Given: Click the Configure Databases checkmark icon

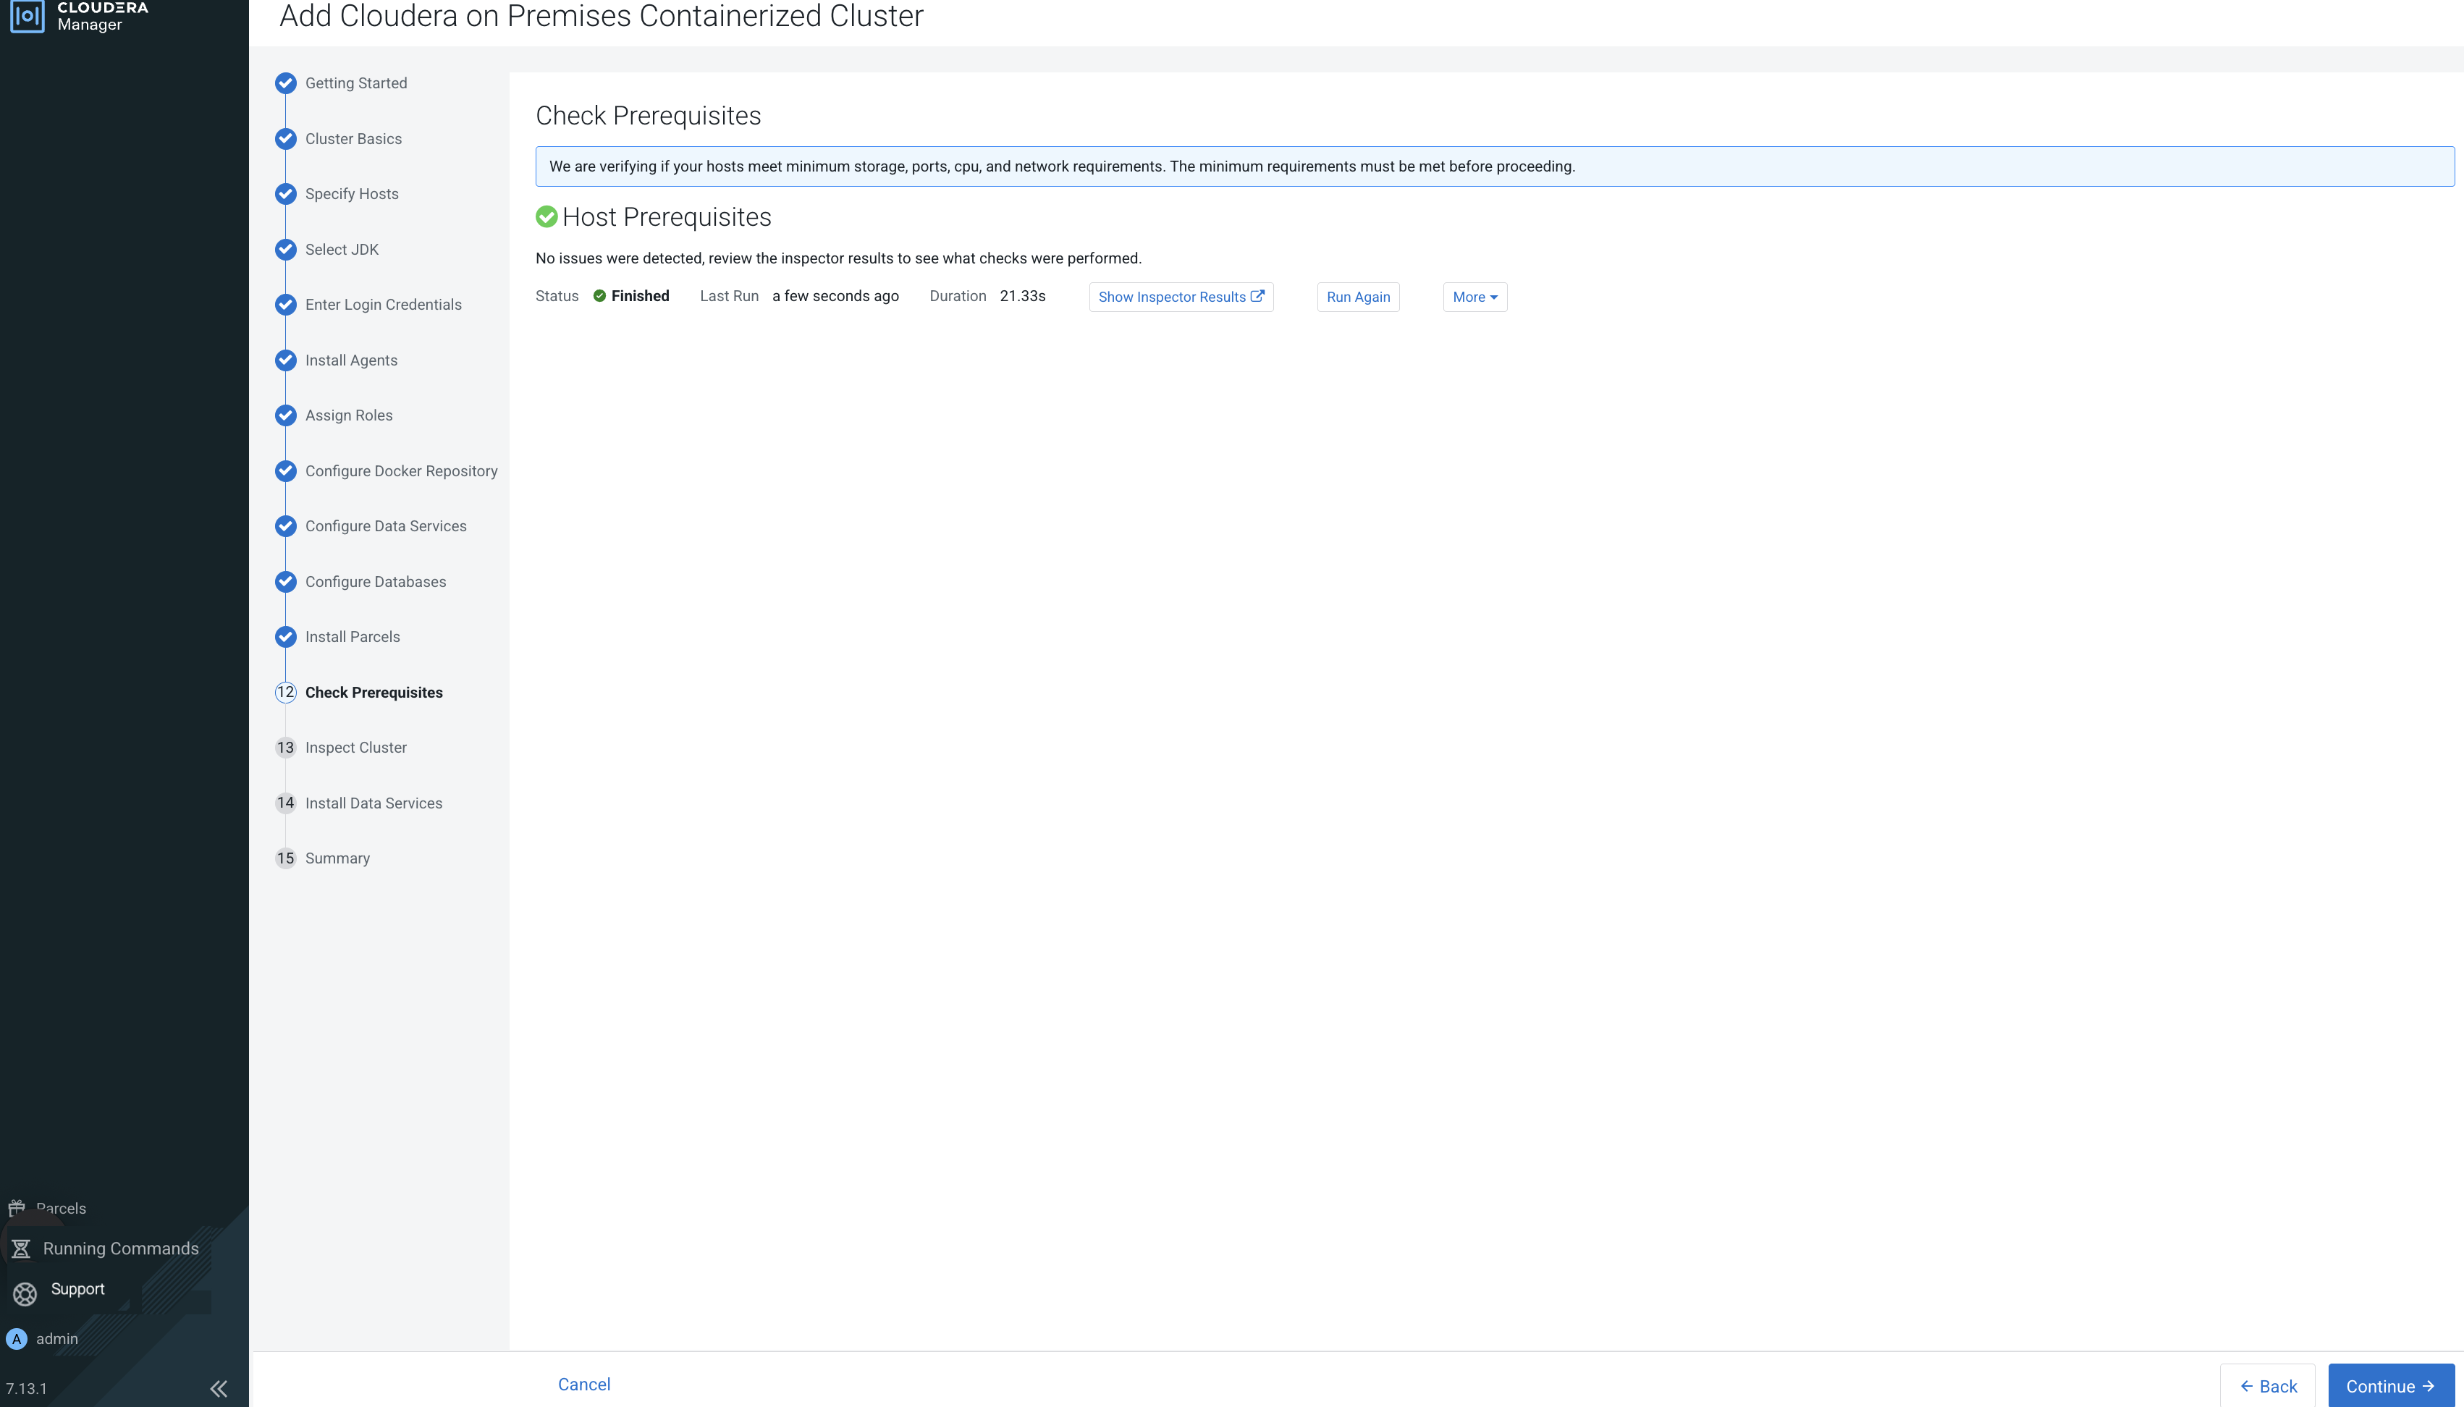Looking at the screenshot, I should tap(285, 582).
